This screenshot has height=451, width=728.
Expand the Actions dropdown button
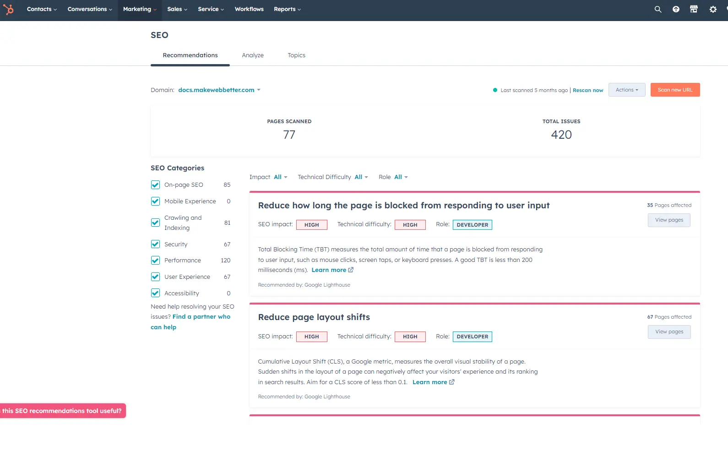626,90
